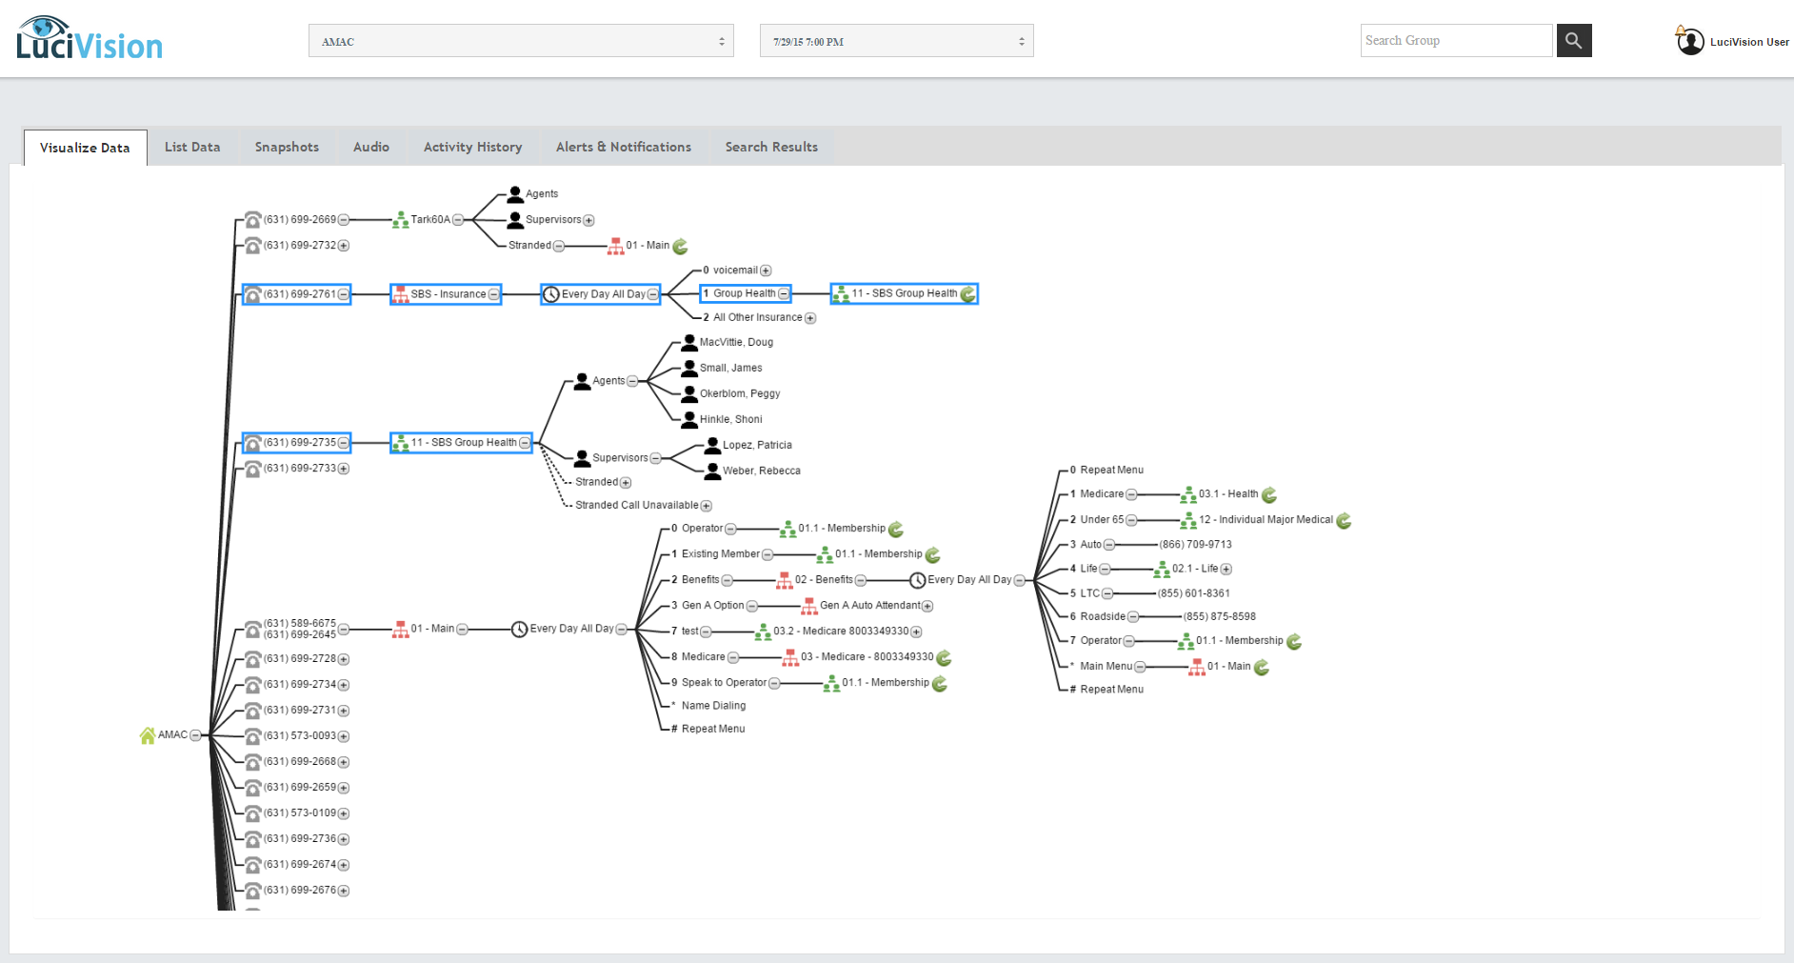Select the (855) 601-8361 LTC number
1794x963 pixels.
click(1193, 593)
